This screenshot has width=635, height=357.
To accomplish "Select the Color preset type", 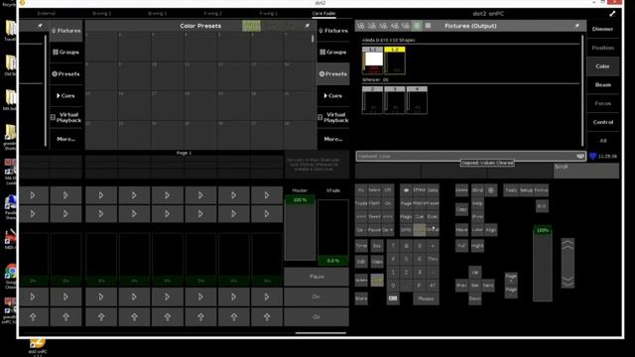I will [602, 66].
